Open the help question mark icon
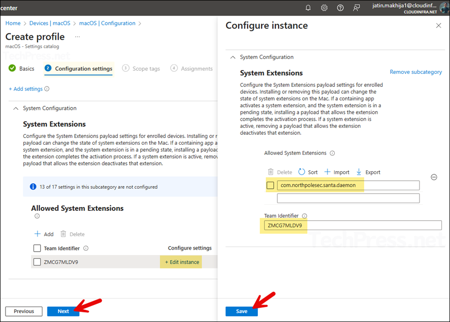 point(340,8)
